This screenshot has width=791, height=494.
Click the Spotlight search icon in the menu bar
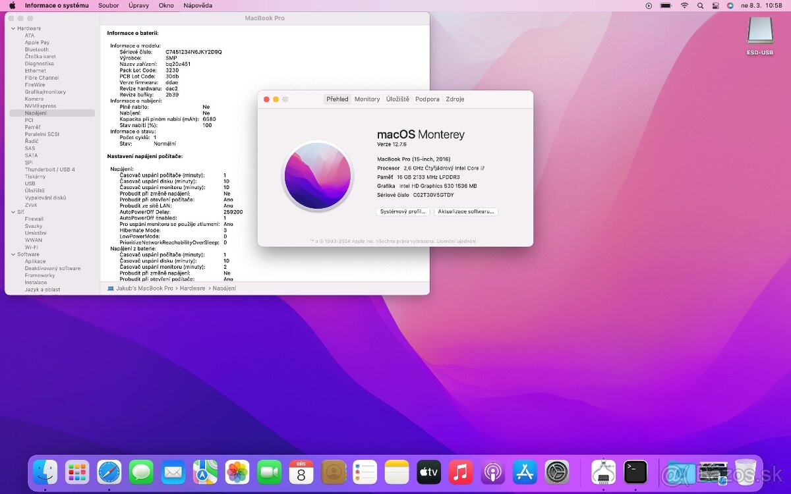point(701,5)
